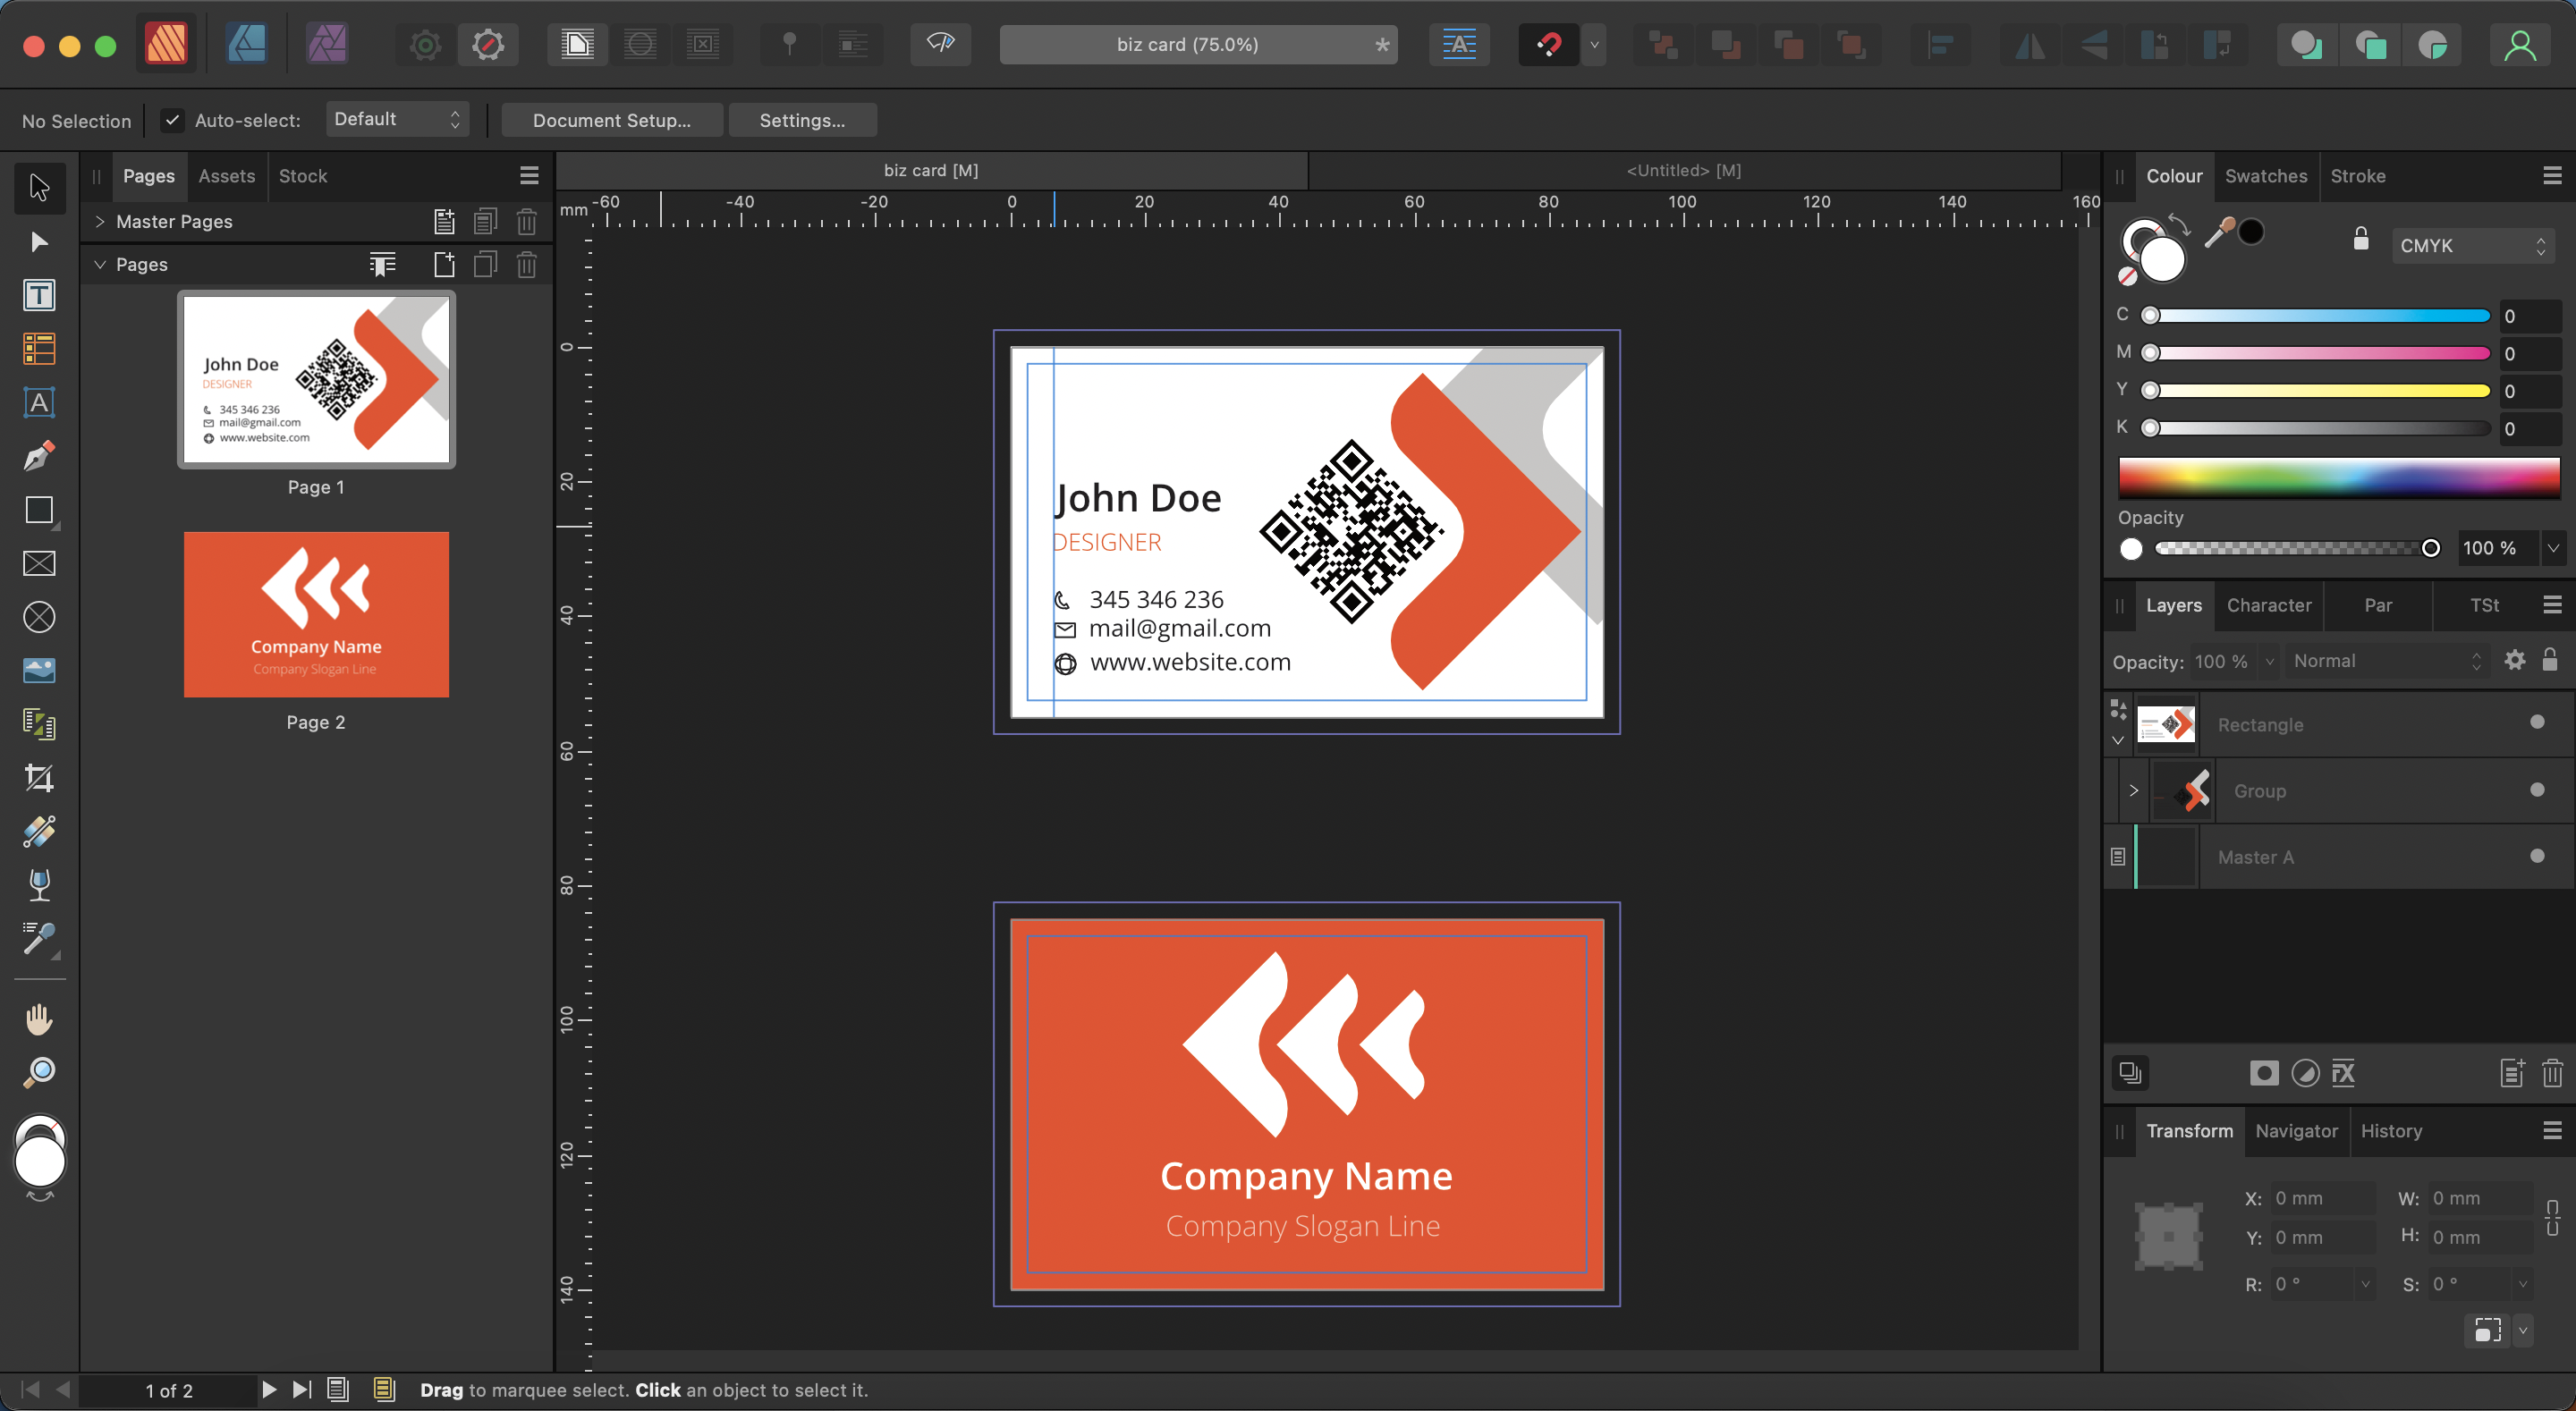Screen dimensions: 2576x1411
Task: Switch to the Designer persona
Action: (x=246, y=44)
